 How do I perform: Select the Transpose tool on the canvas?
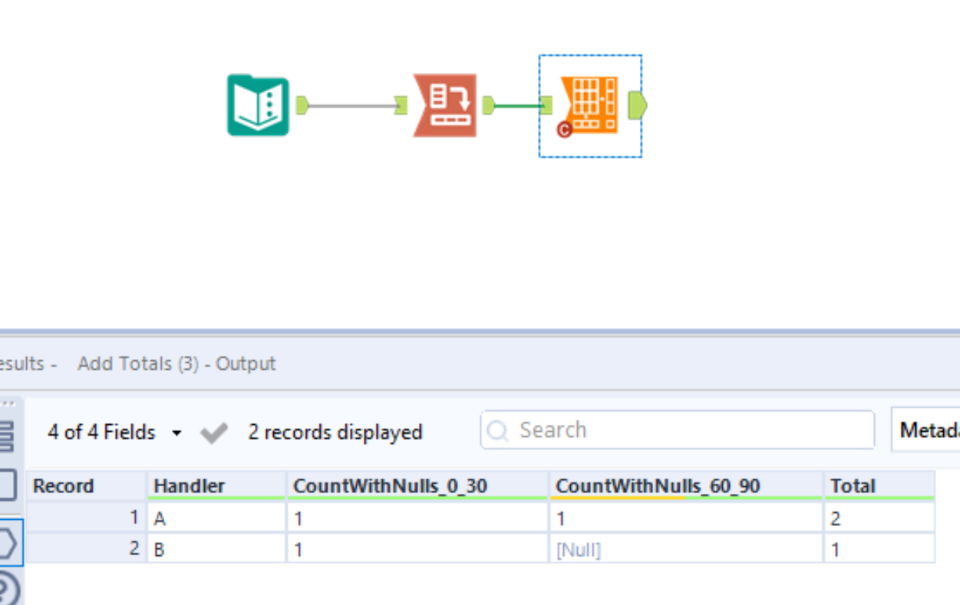tap(444, 106)
